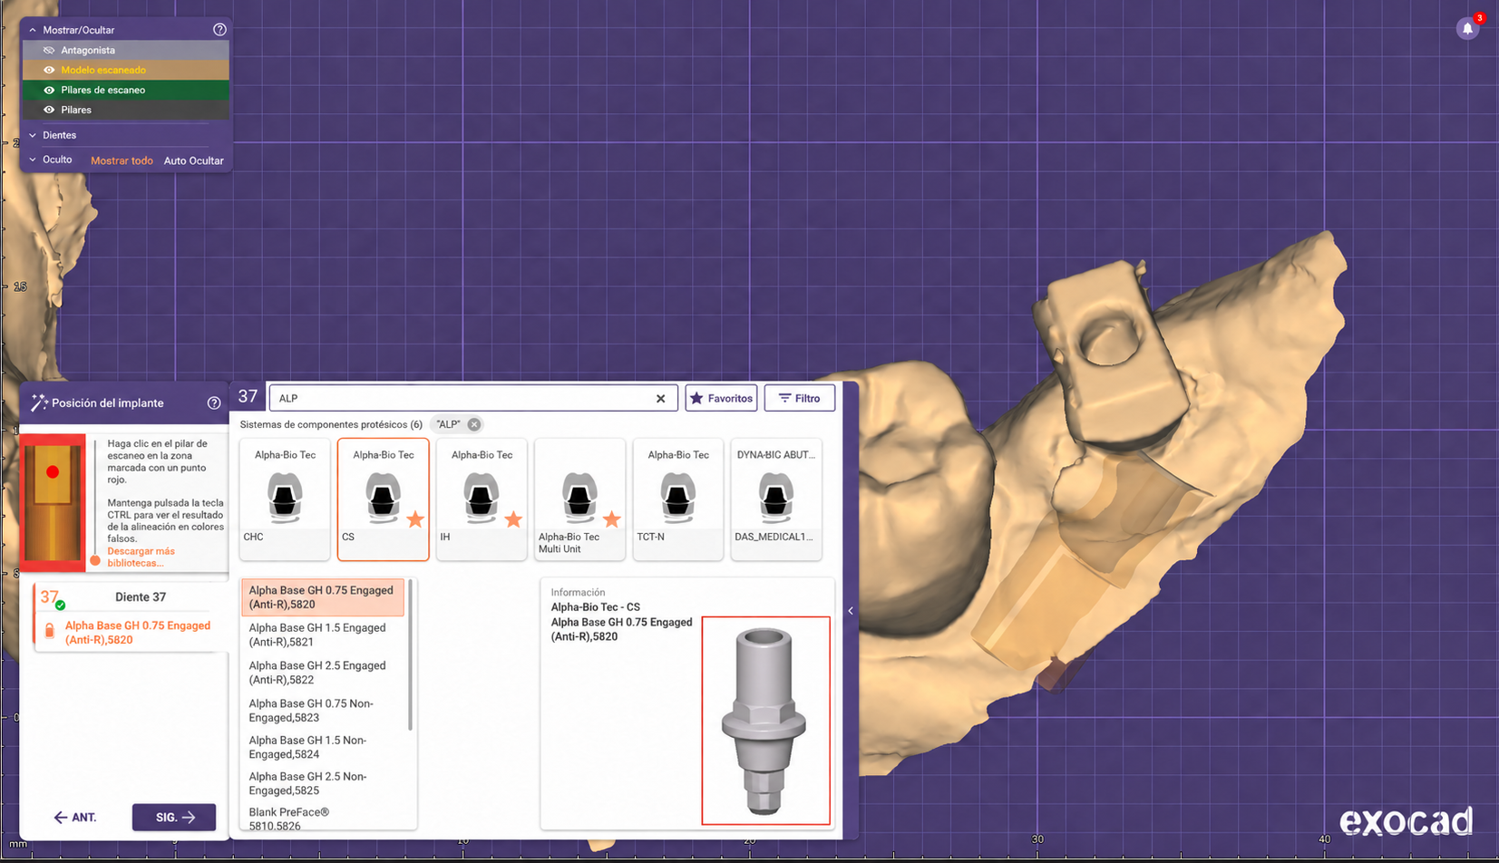Click the scan body instruction image
This screenshot has height=863, width=1499.
coord(53,502)
